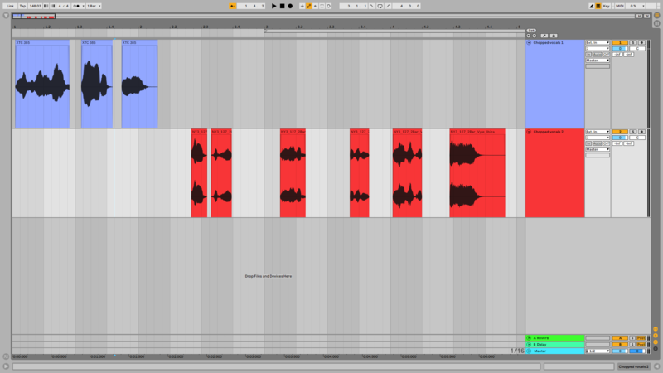Click the Stop transport button
The width and height of the screenshot is (663, 373).
click(x=282, y=6)
